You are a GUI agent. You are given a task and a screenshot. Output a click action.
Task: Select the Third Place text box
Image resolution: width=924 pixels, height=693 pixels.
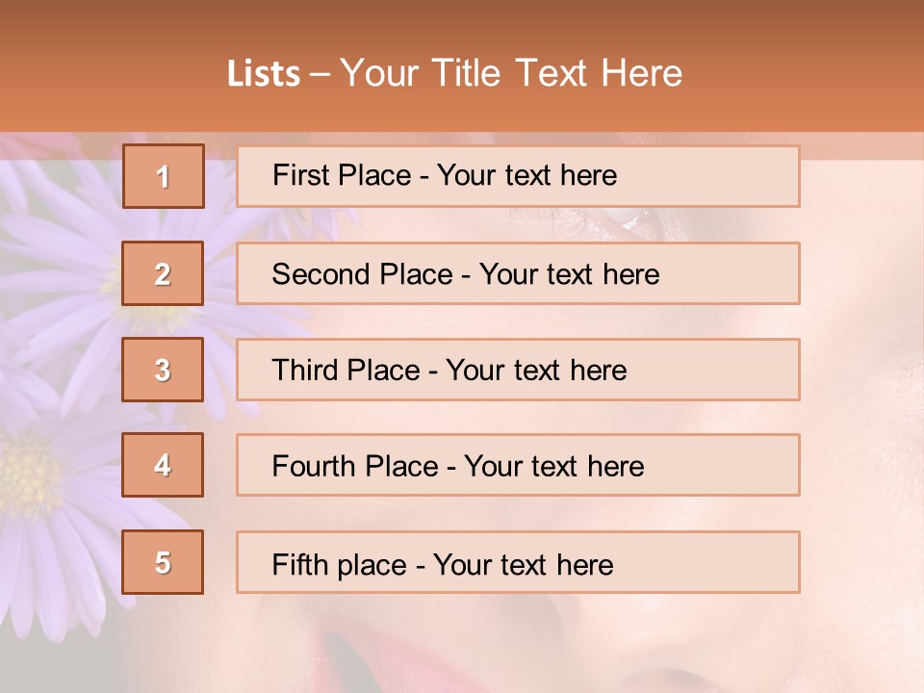coord(518,370)
